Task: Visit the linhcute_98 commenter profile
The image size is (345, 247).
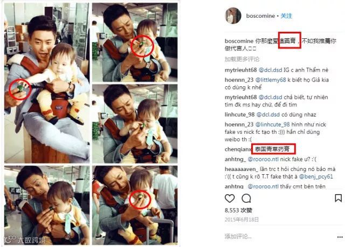Action: pyautogui.click(x=239, y=115)
